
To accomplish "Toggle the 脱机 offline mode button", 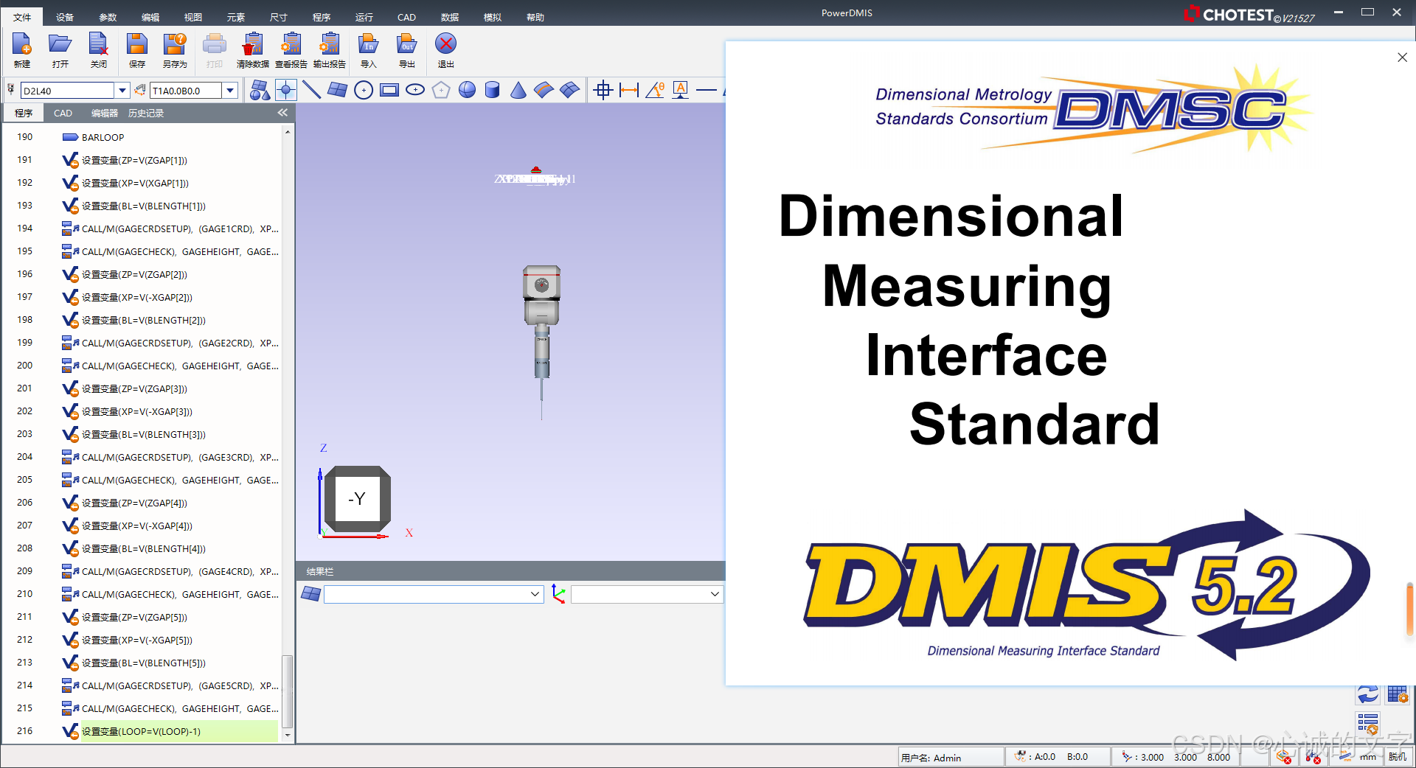I will point(1397,757).
